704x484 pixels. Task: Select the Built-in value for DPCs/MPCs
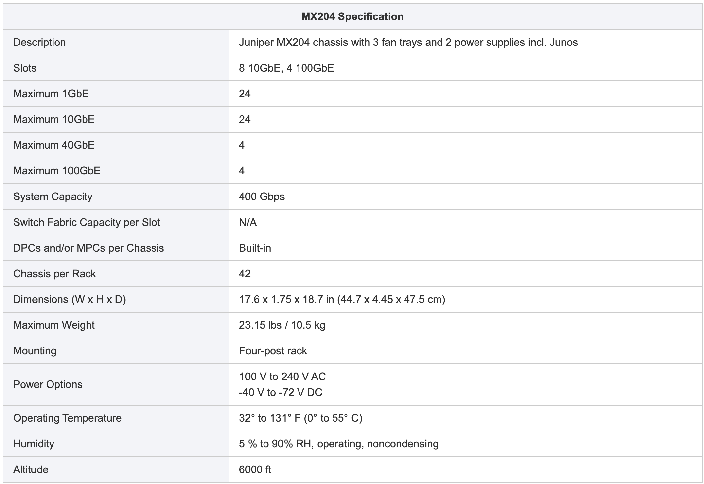coord(255,248)
